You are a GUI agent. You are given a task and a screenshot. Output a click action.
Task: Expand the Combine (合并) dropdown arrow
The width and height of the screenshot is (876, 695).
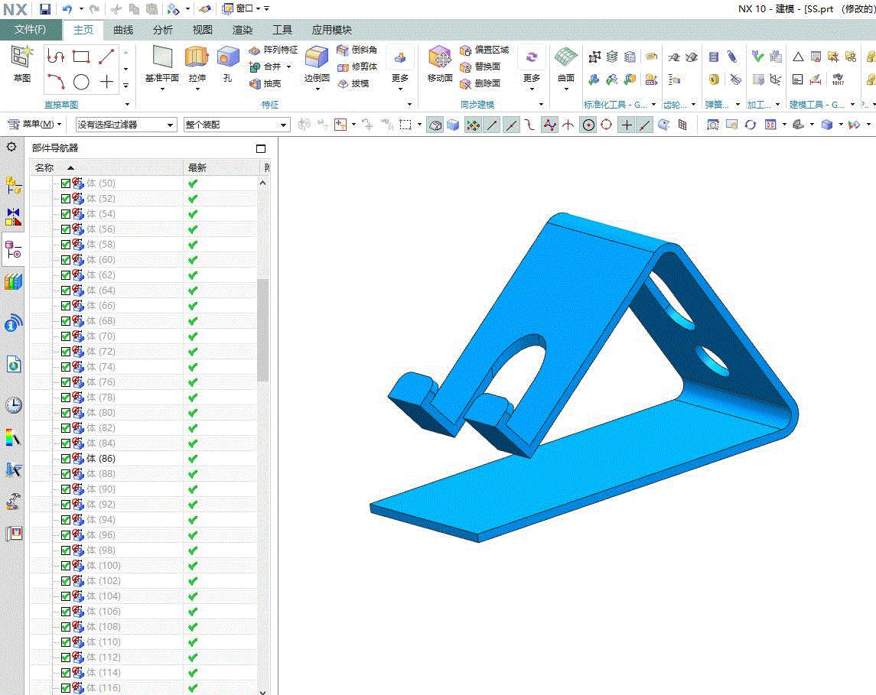(289, 67)
